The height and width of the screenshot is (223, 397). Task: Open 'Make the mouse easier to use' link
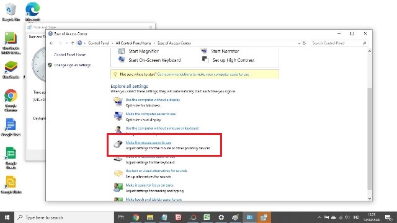[148, 142]
